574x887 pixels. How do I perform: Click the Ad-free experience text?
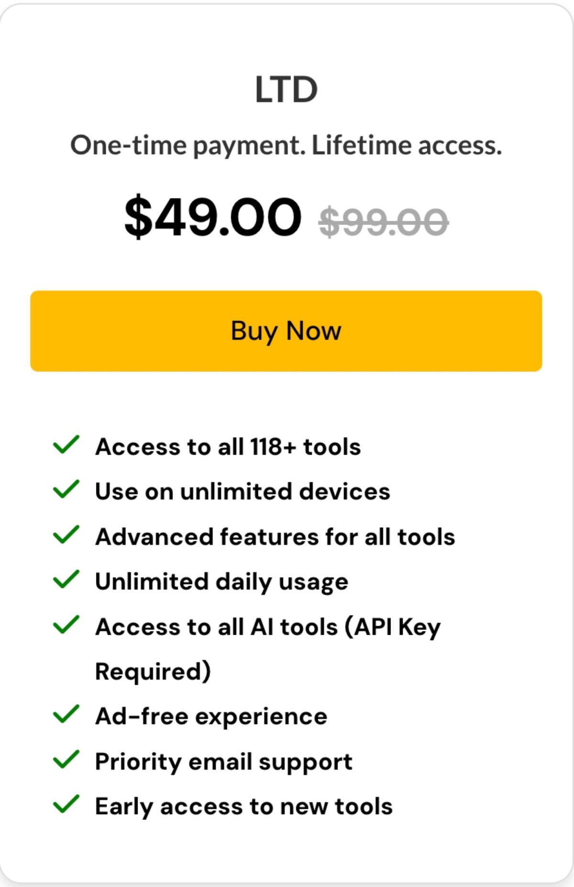click(211, 717)
